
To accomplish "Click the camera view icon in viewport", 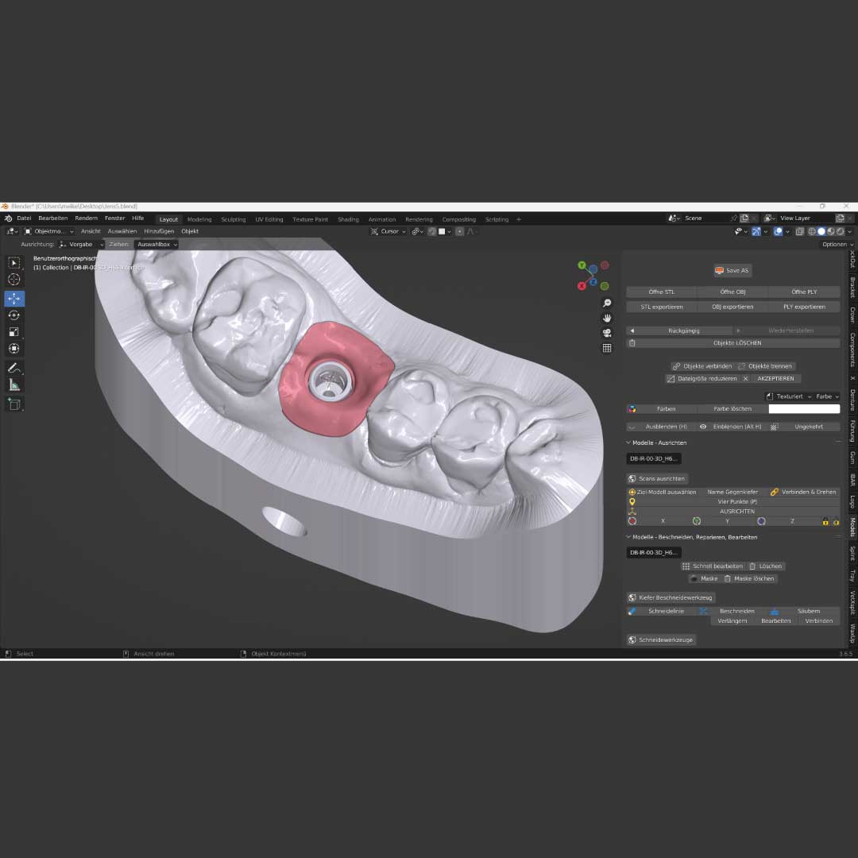I will point(607,333).
